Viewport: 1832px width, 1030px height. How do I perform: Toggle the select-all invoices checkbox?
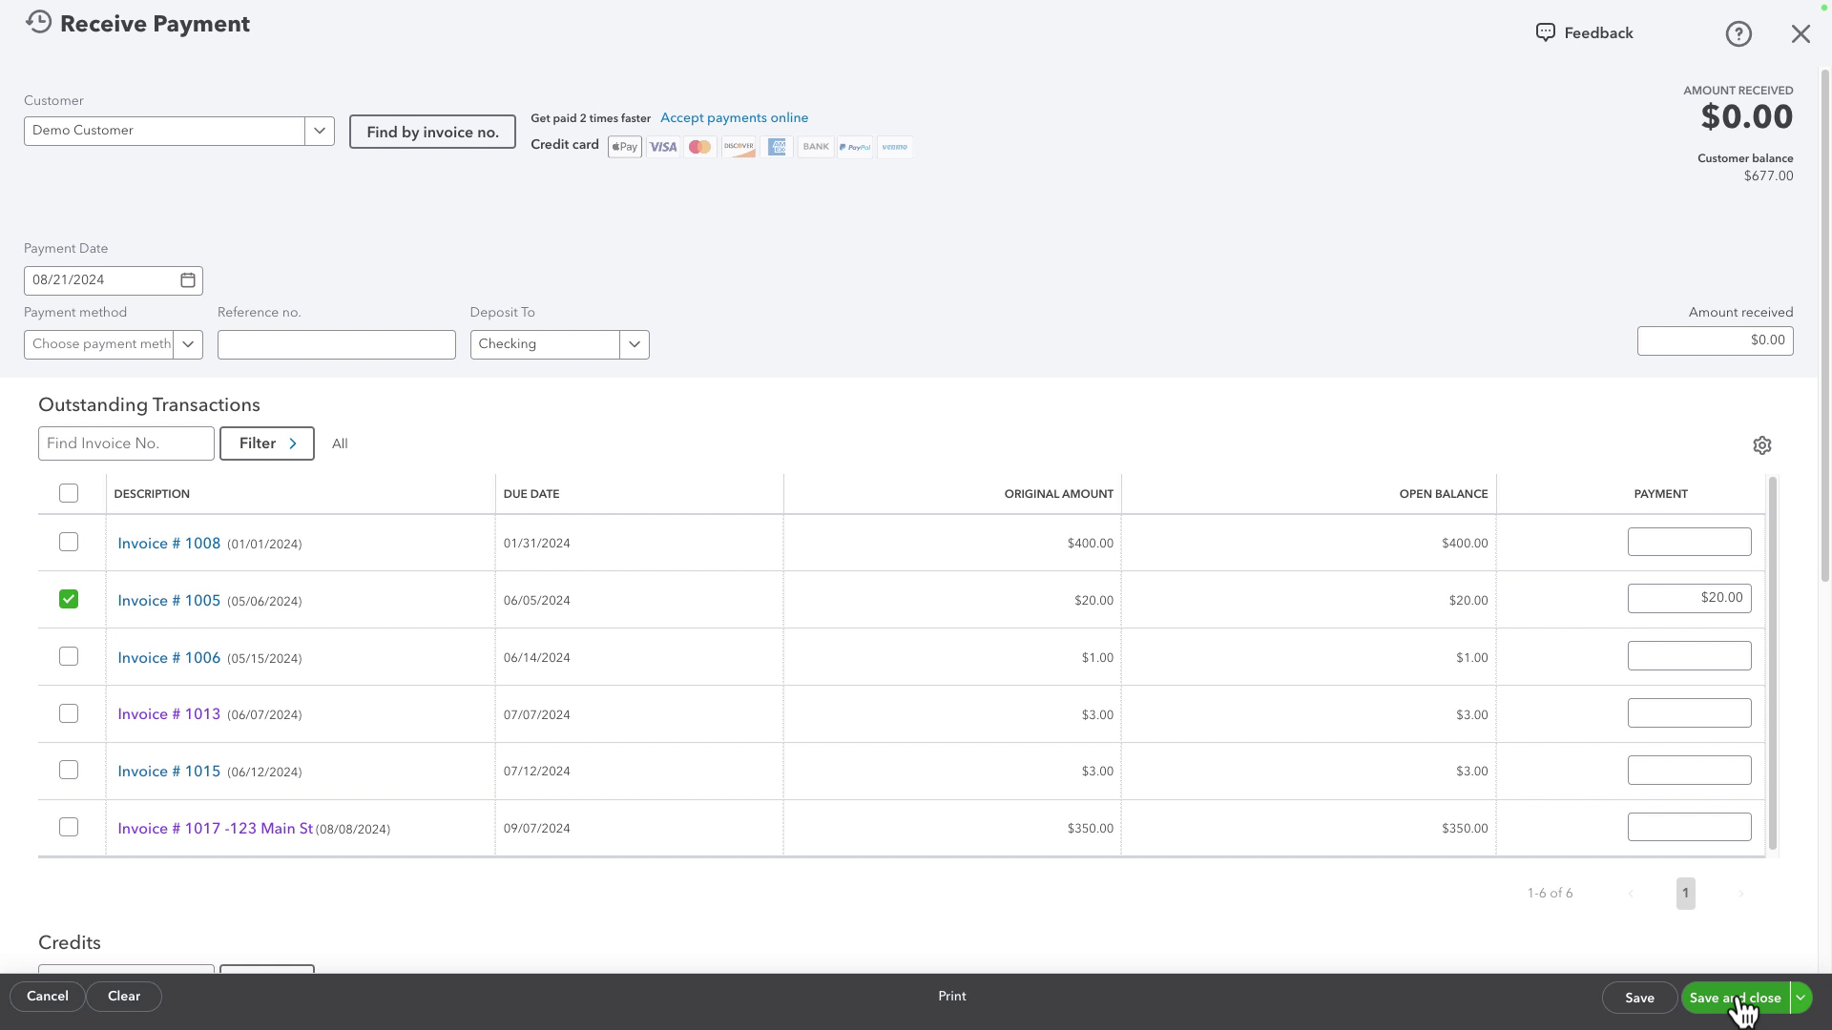tap(69, 493)
